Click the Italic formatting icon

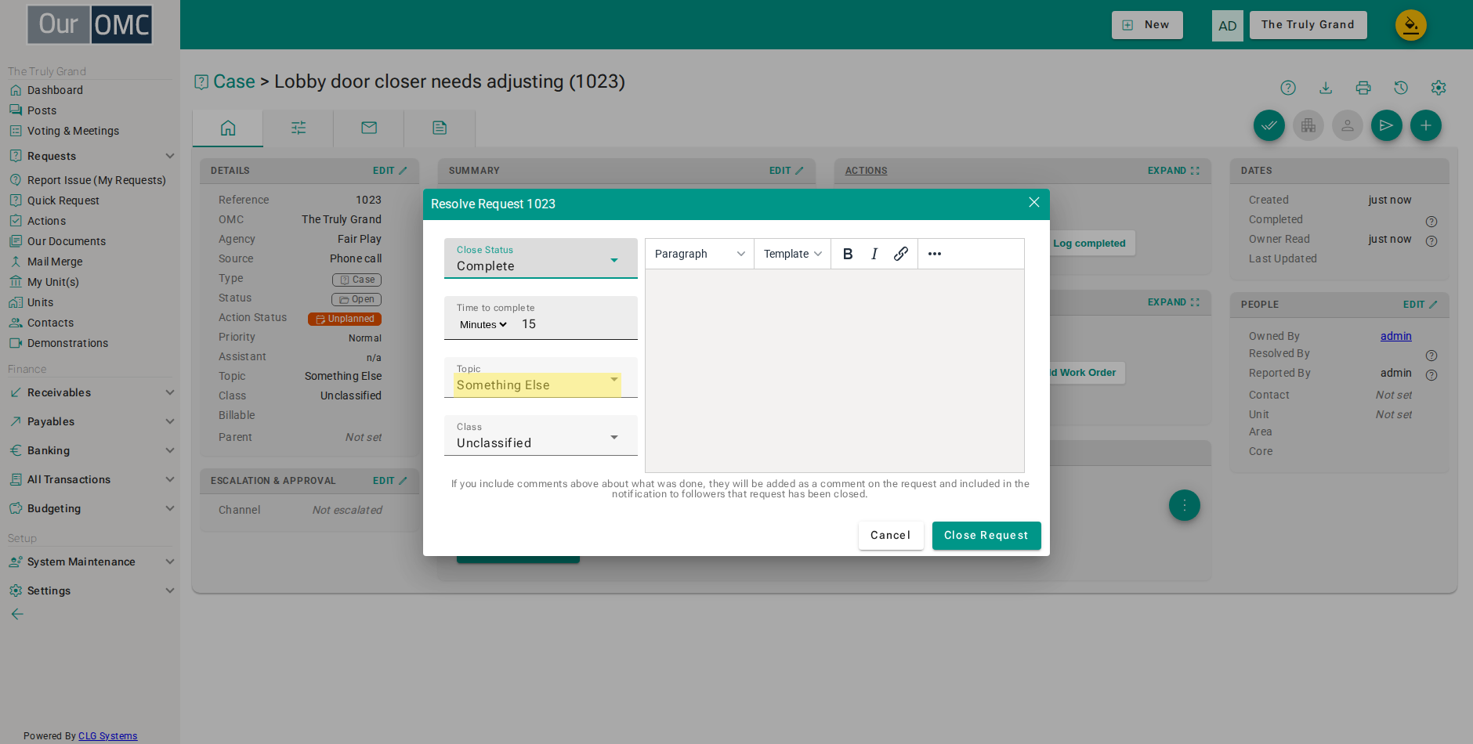[x=874, y=254]
